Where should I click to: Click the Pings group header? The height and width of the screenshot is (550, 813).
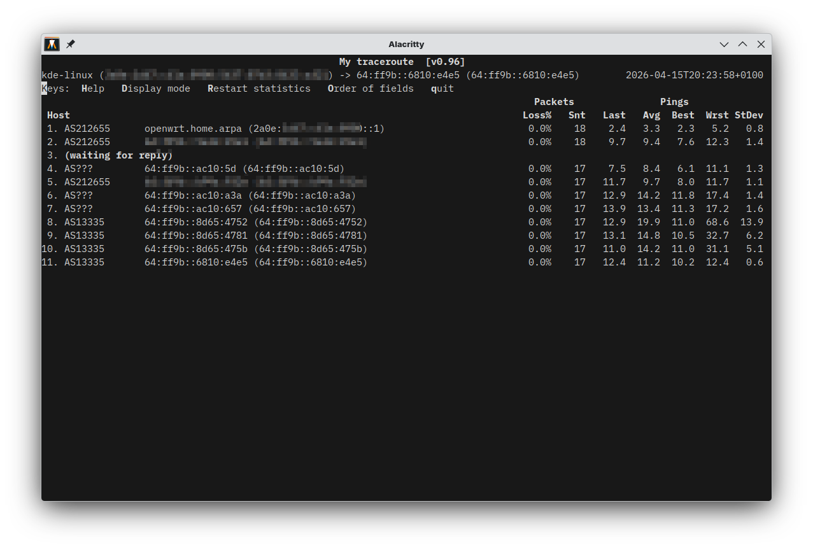674,102
